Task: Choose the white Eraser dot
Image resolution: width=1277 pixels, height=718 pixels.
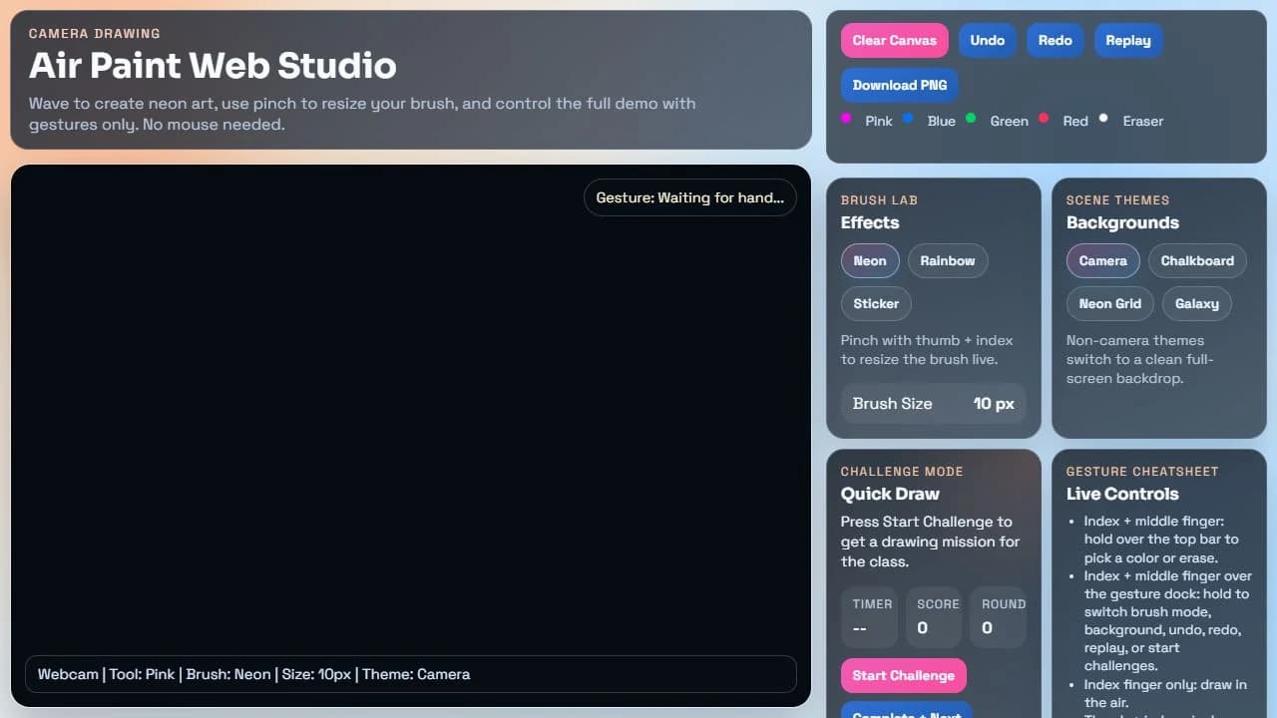Action: (x=1103, y=118)
